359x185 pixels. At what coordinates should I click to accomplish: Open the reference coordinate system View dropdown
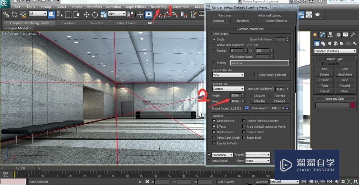click(117, 14)
